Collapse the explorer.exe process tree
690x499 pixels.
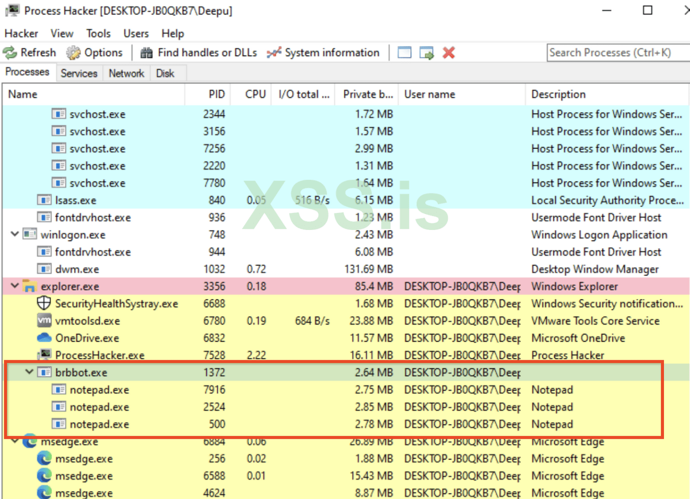(x=15, y=286)
